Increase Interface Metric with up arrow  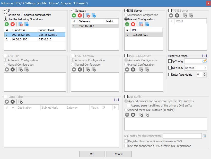click(x=205, y=73)
